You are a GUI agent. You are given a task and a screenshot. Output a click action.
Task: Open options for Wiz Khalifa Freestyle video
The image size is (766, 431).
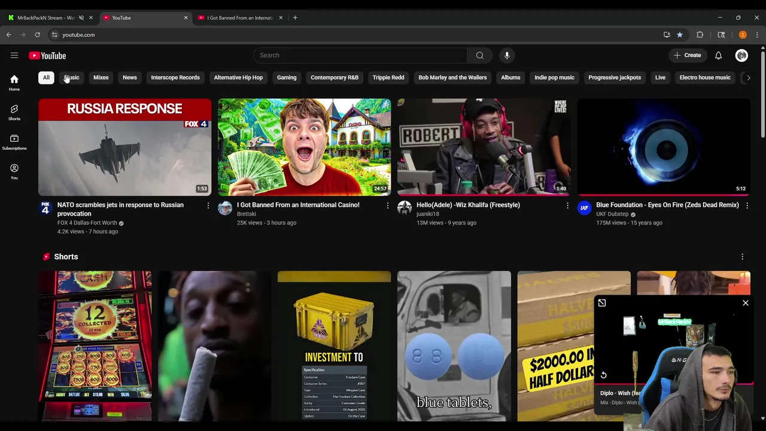567,205
